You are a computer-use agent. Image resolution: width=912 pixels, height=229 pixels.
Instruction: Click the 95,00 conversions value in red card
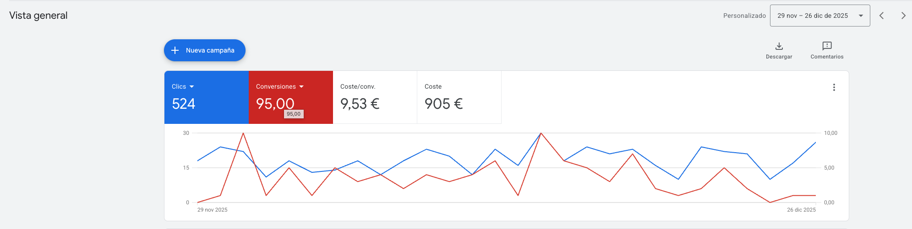click(275, 104)
